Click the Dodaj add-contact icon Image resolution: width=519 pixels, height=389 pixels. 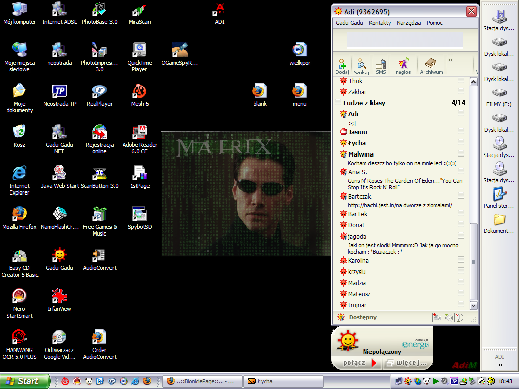point(342,65)
